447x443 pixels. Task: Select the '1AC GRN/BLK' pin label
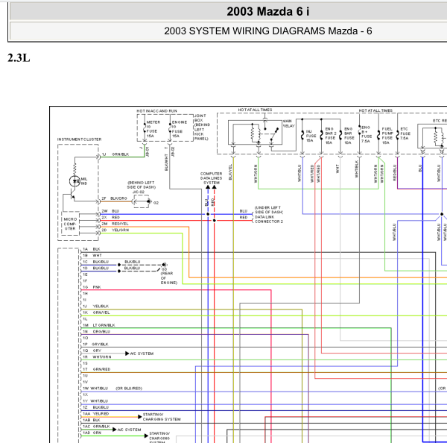(96, 426)
